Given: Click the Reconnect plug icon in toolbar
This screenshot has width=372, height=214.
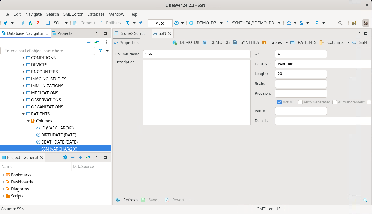Looking at the screenshot, I should 30,23.
